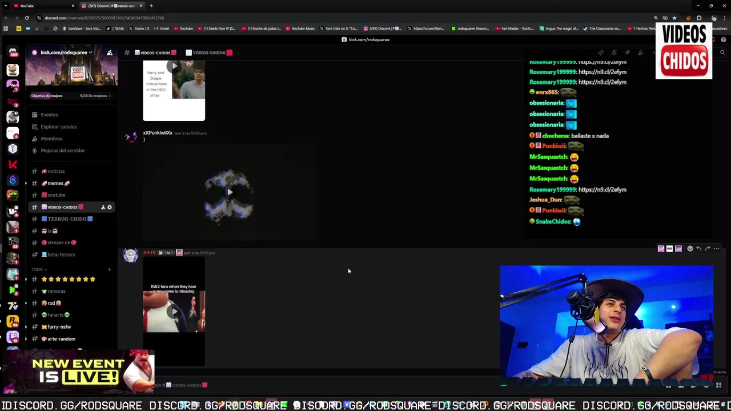Open settings gear for VIDEOS-CHIDOS channel

(x=110, y=207)
